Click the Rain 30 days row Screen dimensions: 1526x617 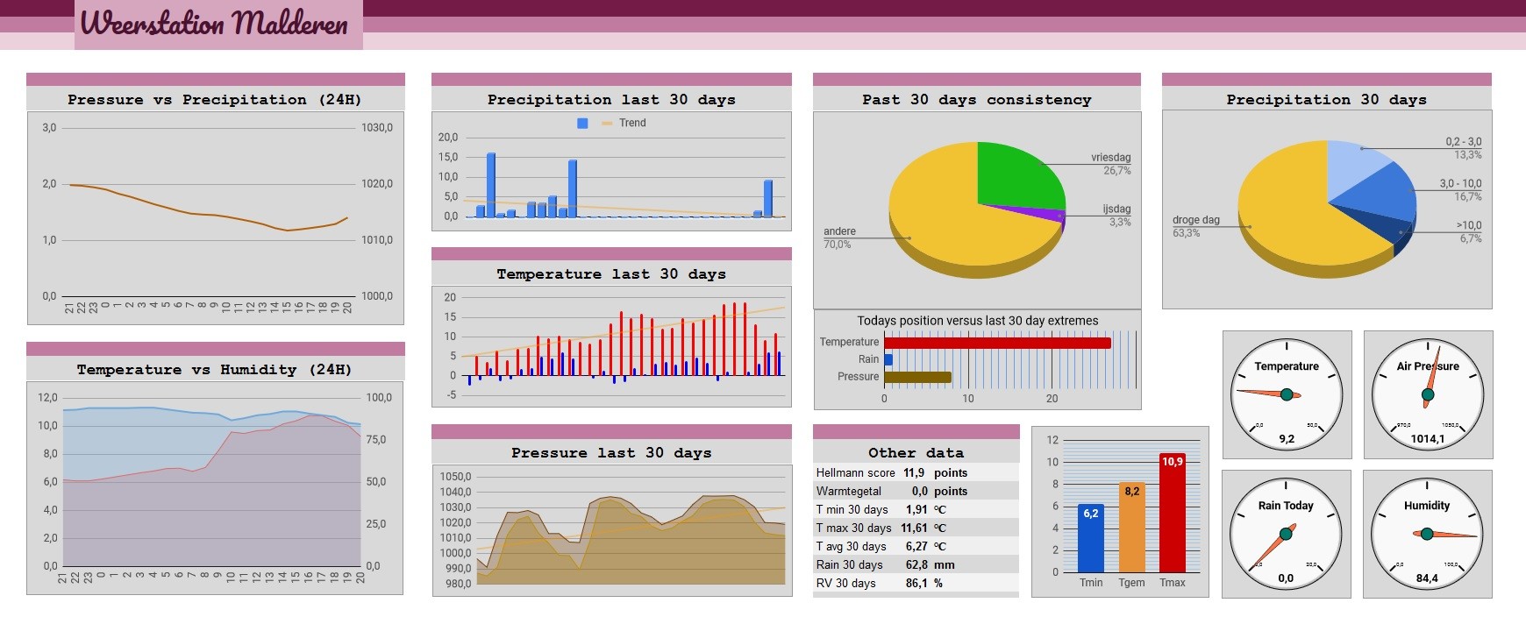tap(916, 564)
